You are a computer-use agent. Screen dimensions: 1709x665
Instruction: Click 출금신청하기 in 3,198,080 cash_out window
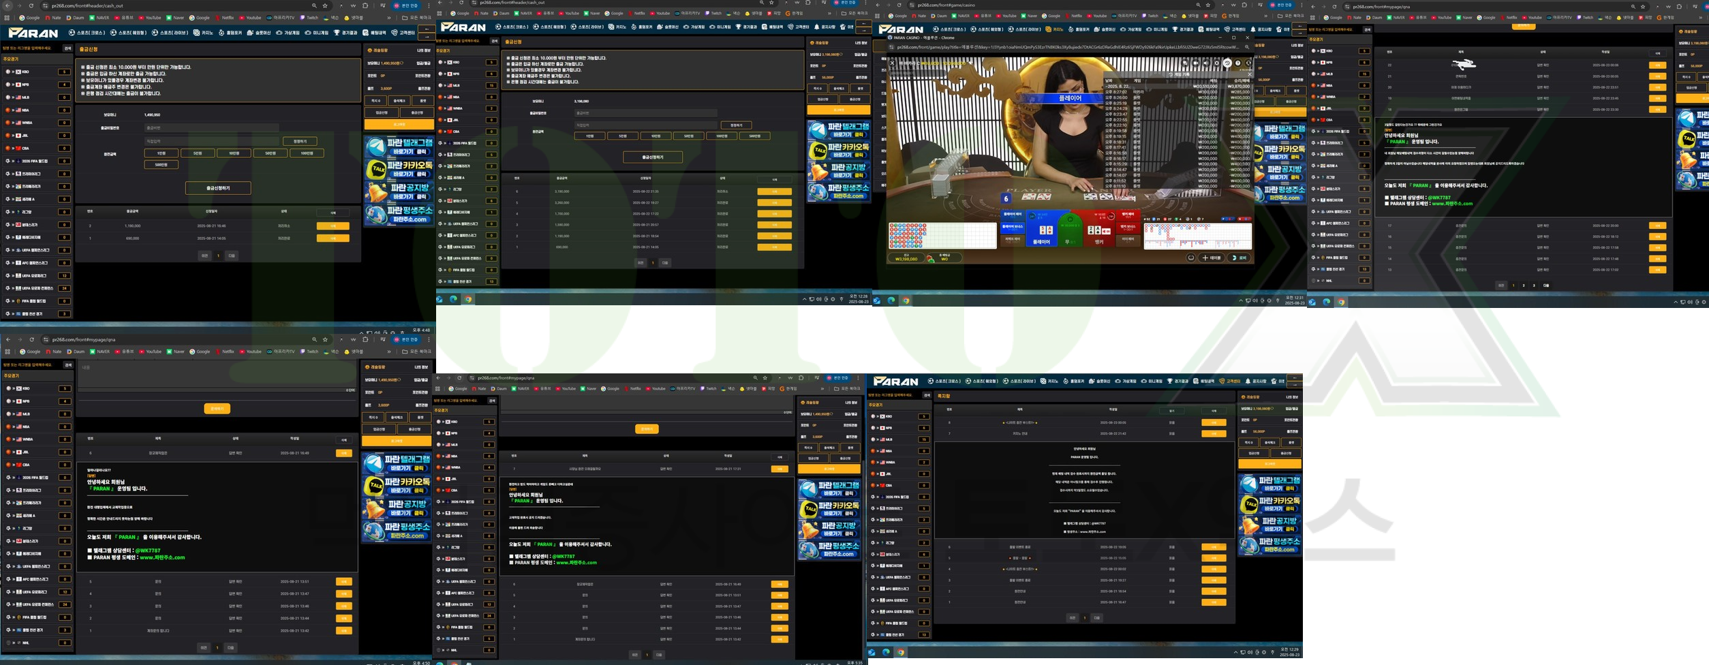tap(653, 157)
